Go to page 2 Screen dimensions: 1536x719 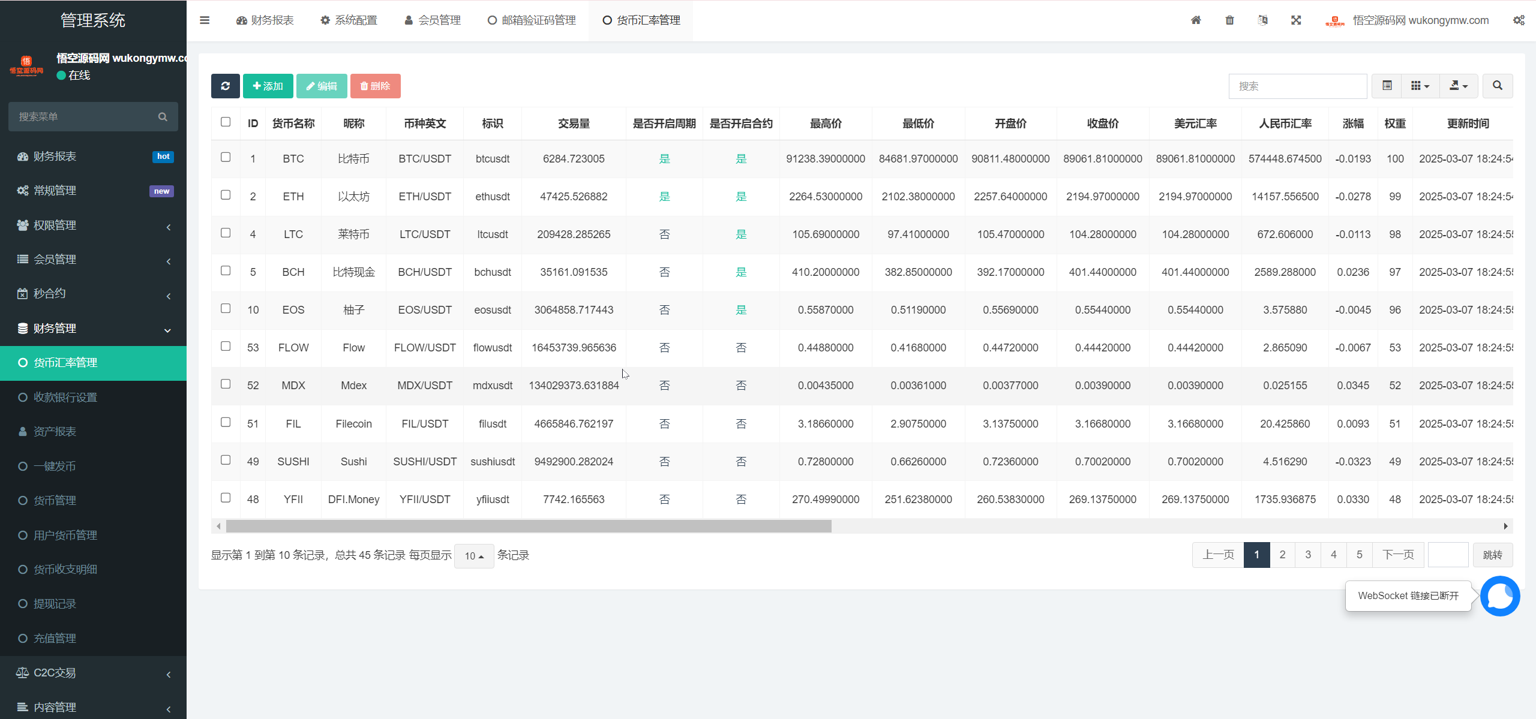coord(1282,555)
